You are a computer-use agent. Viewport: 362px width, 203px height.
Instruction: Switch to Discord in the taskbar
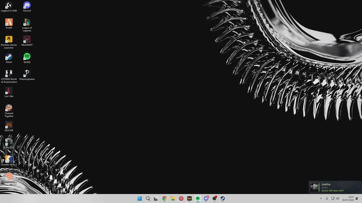click(206, 198)
